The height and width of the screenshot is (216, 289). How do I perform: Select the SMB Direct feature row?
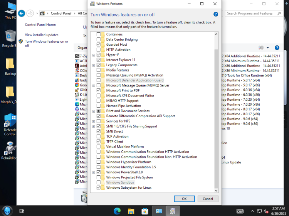point(114,131)
